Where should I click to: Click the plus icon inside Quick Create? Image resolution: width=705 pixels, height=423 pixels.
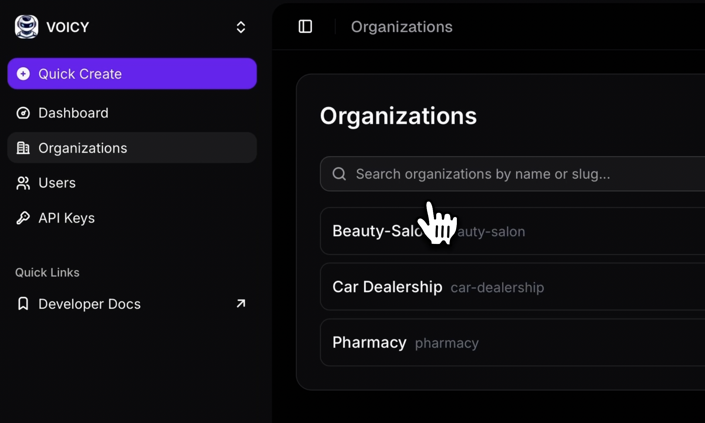(x=23, y=73)
